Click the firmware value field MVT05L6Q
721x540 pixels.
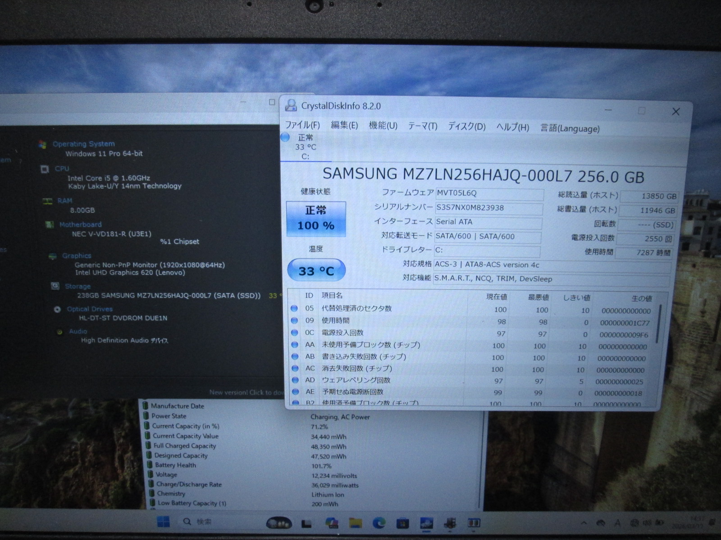click(x=489, y=193)
